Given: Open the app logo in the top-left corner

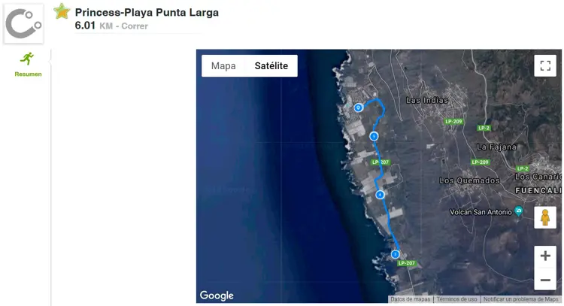Looking at the screenshot, I should coord(24,24).
